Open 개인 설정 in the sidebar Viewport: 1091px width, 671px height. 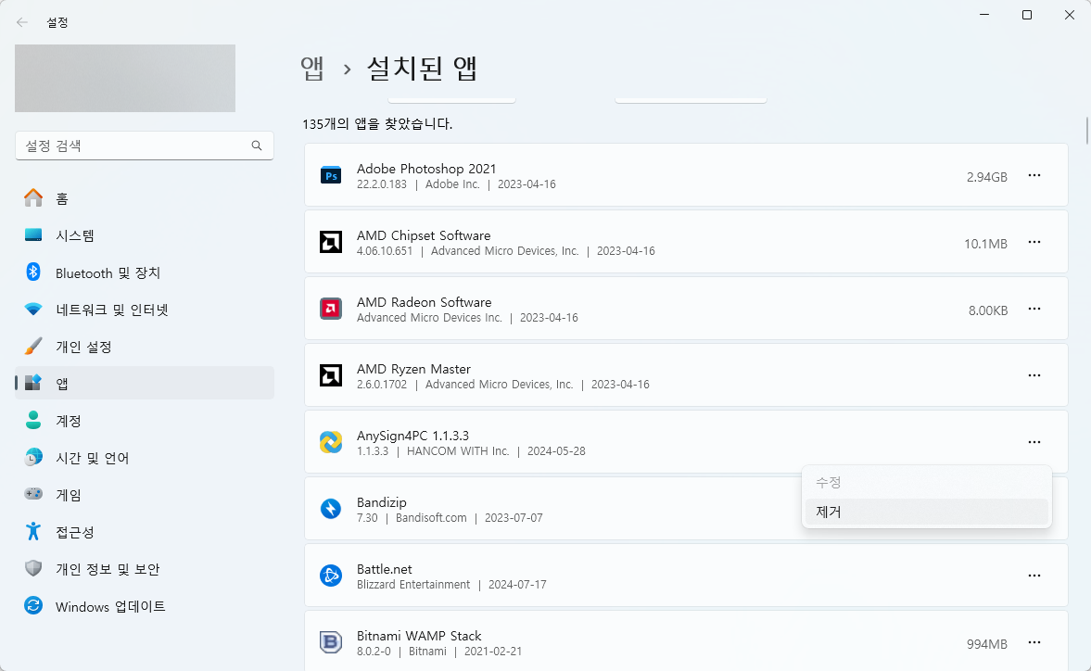coord(144,347)
